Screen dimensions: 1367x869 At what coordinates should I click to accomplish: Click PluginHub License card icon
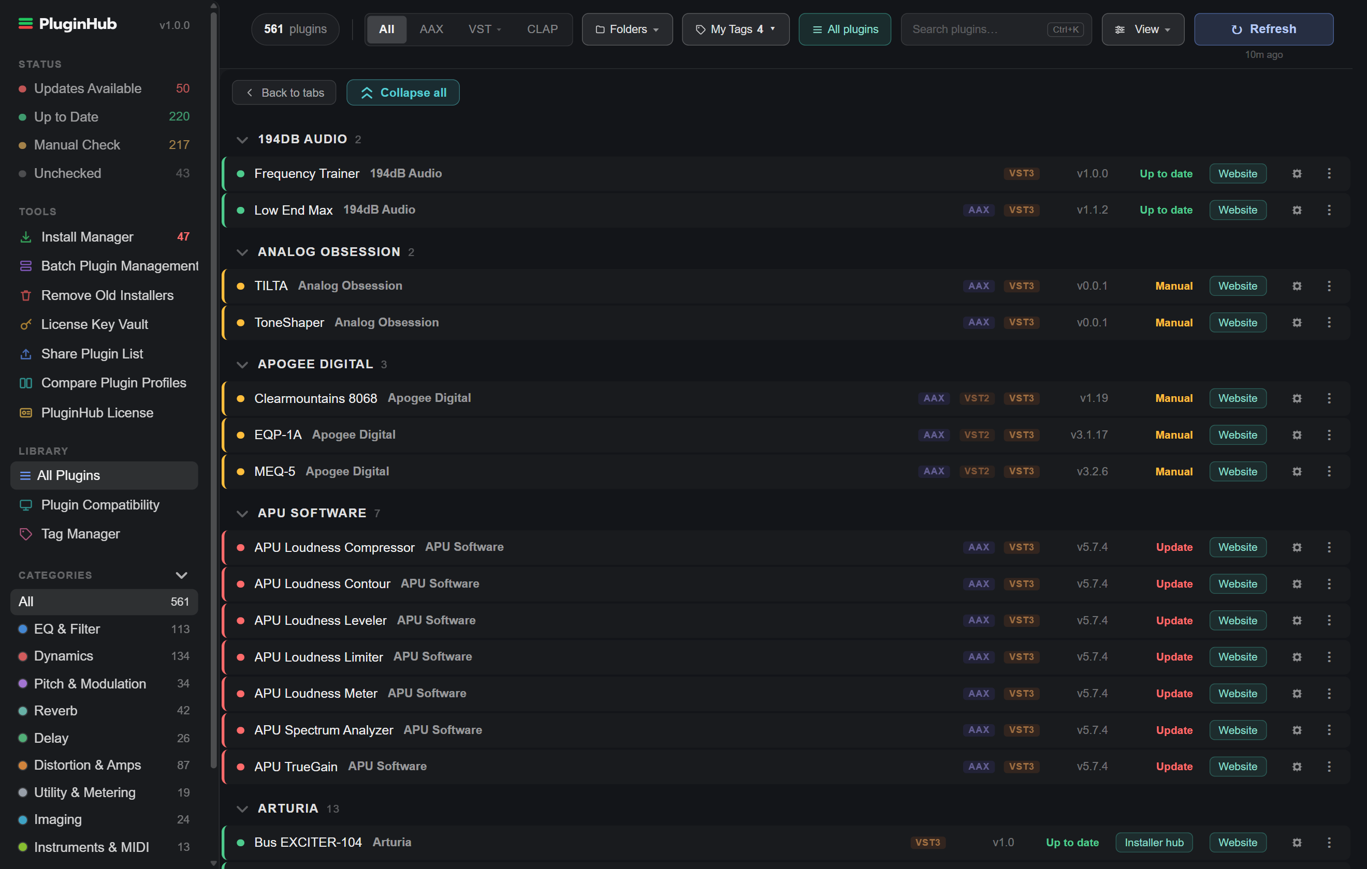(x=25, y=413)
